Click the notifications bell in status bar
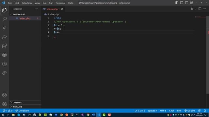Viewport: 209px width, 117px height. (x=205, y=110)
